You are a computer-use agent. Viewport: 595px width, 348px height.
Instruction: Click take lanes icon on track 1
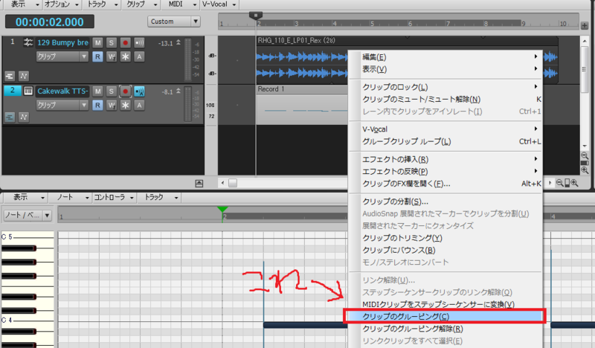[x=10, y=76]
